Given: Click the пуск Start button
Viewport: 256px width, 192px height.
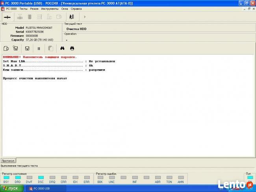Looking at the screenshot, I should point(13,188).
